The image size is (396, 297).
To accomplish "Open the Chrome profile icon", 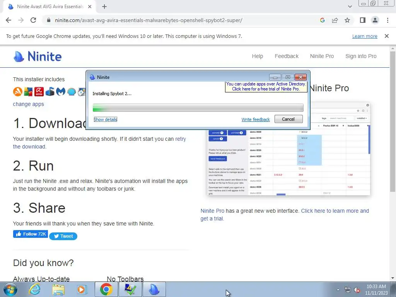I will [375, 20].
